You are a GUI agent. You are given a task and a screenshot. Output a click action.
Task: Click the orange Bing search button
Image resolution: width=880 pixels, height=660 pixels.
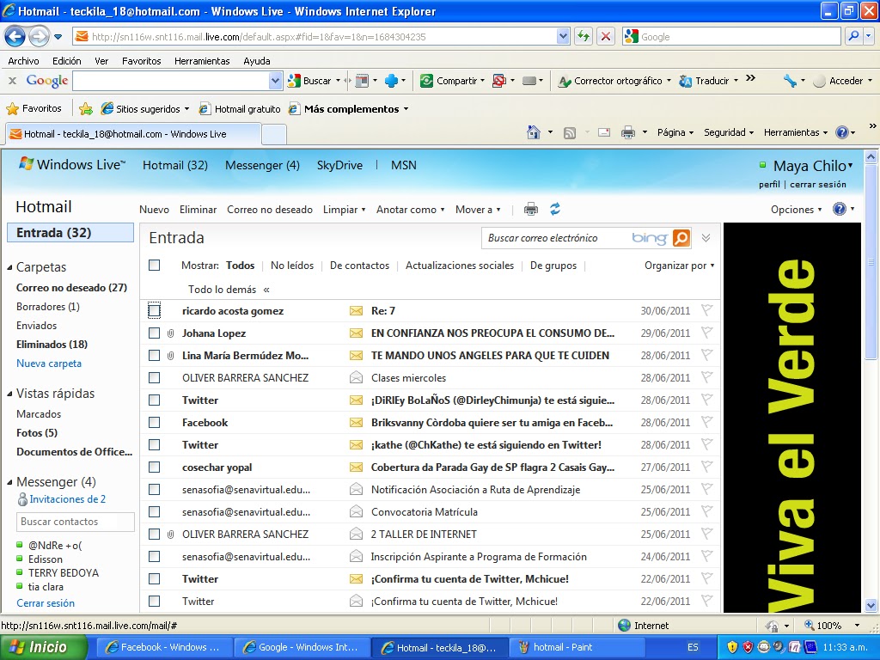point(681,238)
